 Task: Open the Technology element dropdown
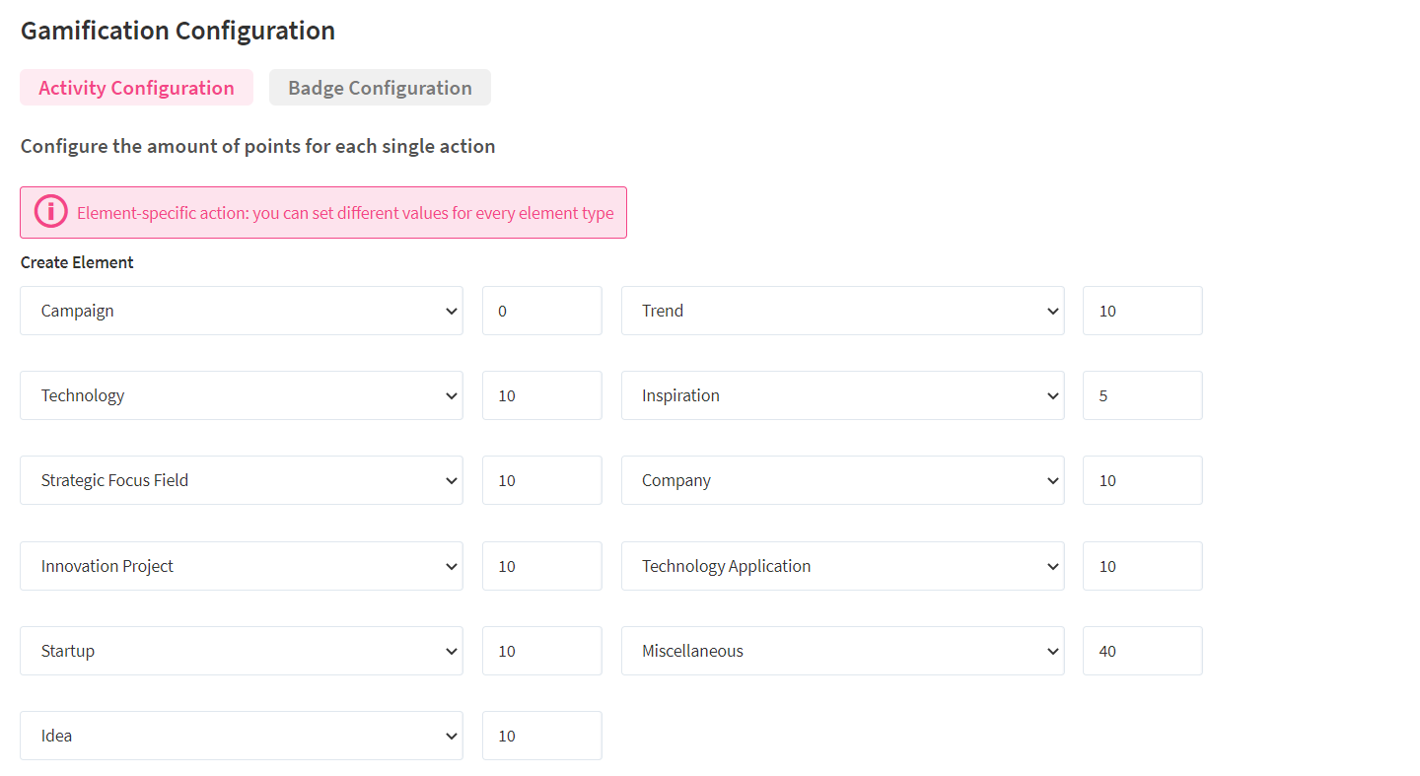click(x=241, y=395)
